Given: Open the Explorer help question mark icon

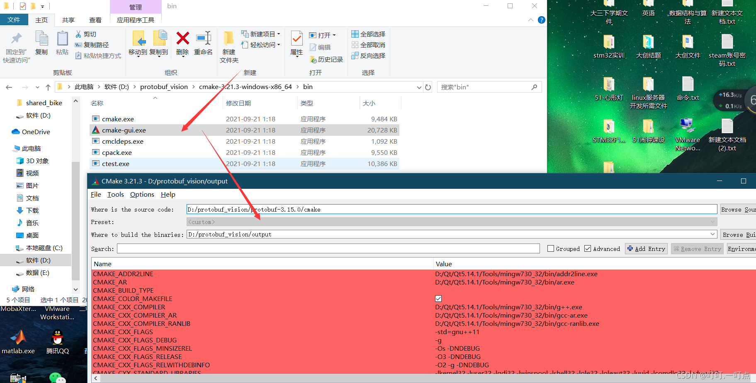Looking at the screenshot, I should [x=541, y=20].
